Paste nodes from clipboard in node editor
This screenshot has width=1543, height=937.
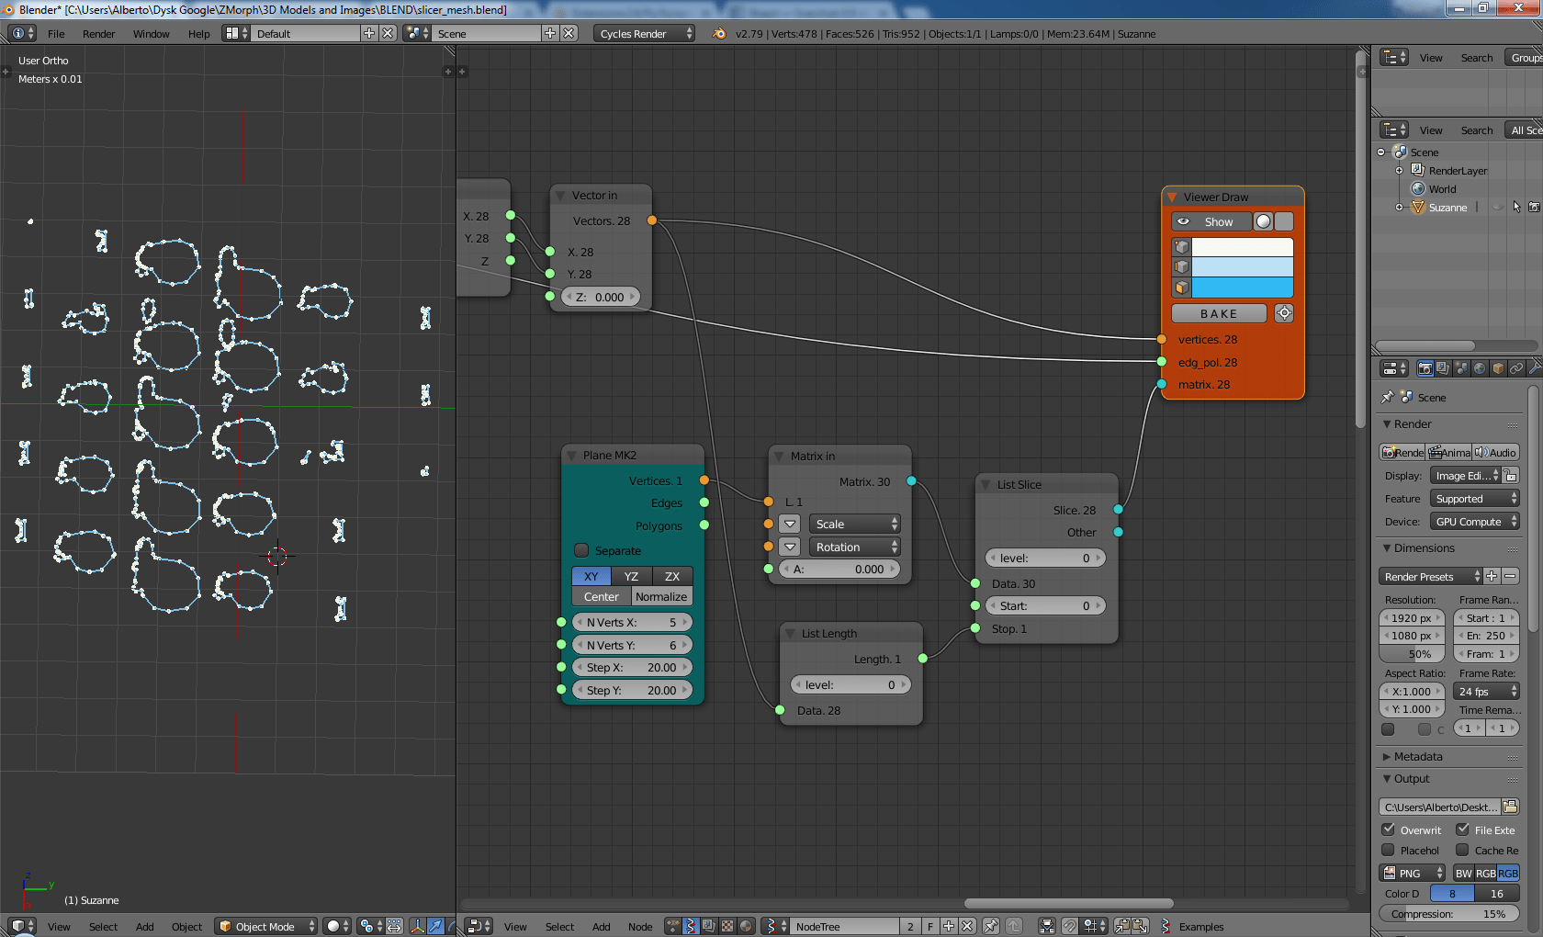click(x=1140, y=926)
